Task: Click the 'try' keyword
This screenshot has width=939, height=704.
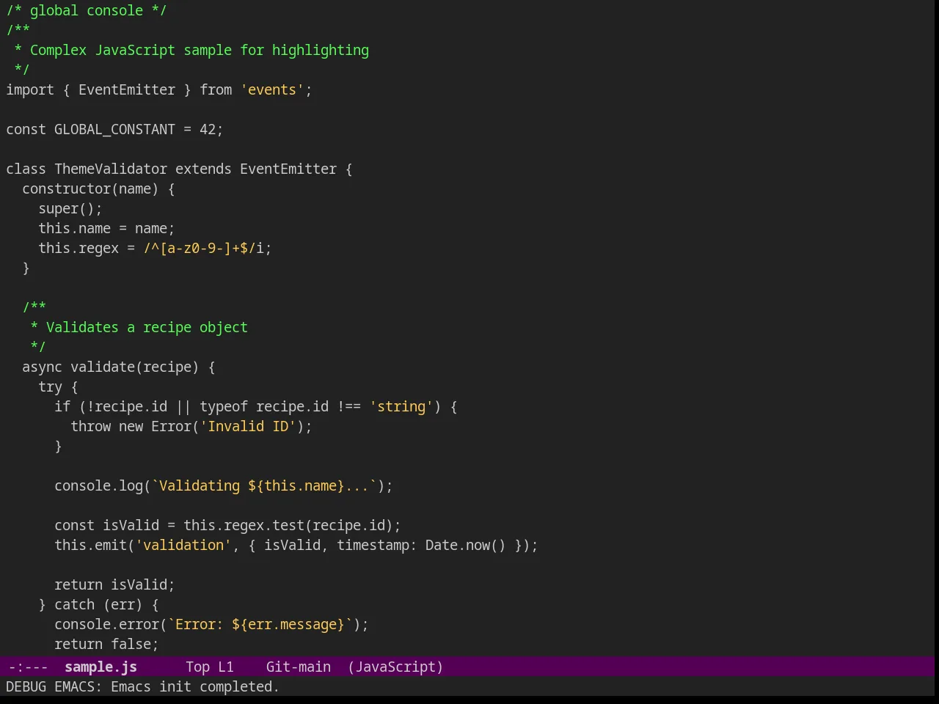Action: coord(50,386)
